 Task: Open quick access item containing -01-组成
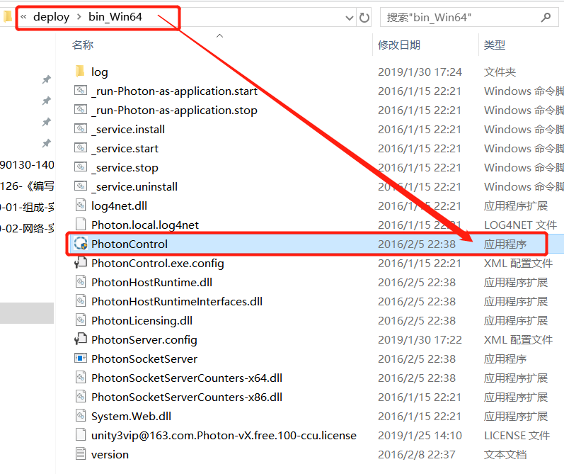(x=27, y=208)
